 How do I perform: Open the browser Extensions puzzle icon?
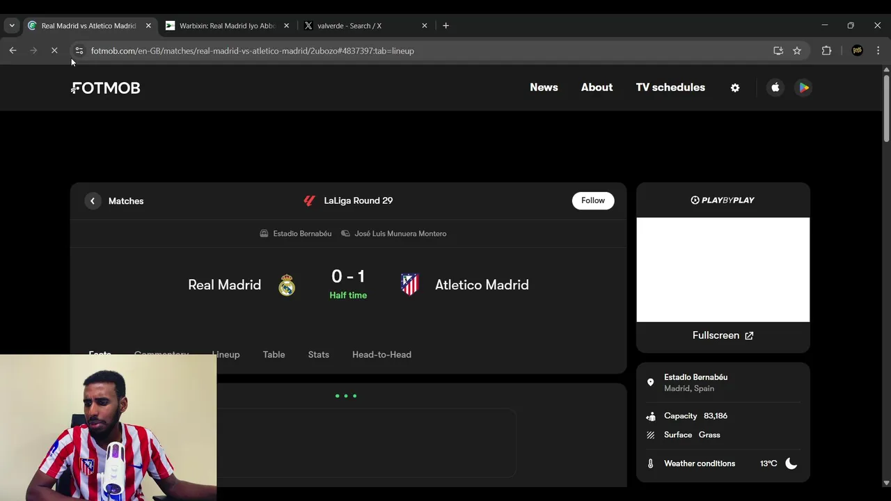coord(827,51)
